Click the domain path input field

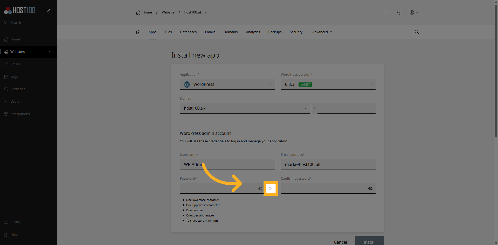[x=346, y=108]
